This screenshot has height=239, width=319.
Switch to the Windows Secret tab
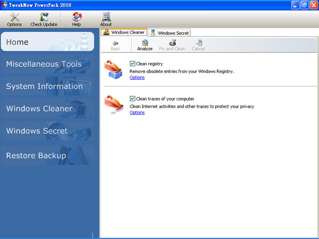(x=169, y=33)
